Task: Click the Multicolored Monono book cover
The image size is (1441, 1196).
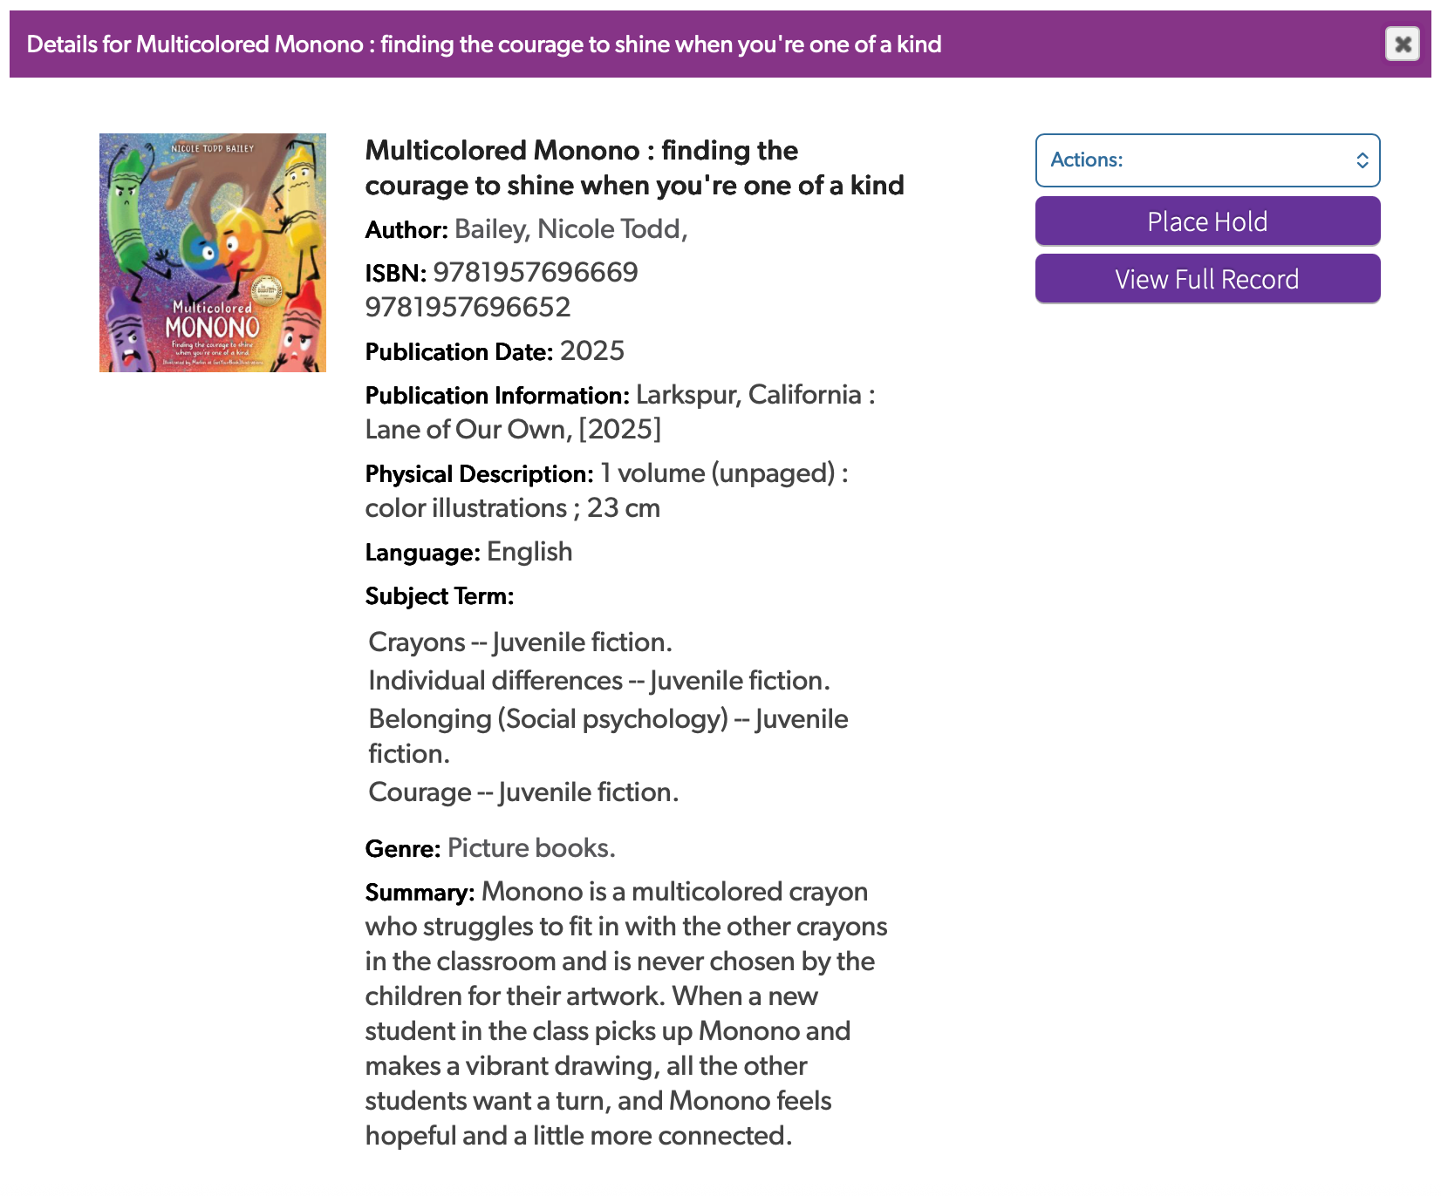Action: pyautogui.click(x=213, y=253)
